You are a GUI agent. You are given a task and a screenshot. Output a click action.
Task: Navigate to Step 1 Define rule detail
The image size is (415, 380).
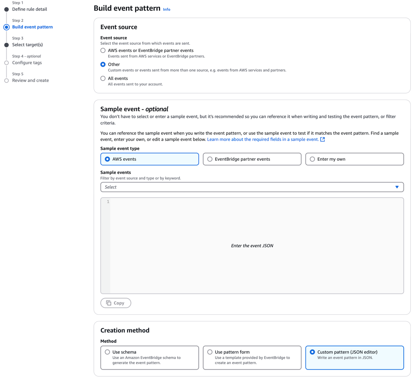pos(29,9)
